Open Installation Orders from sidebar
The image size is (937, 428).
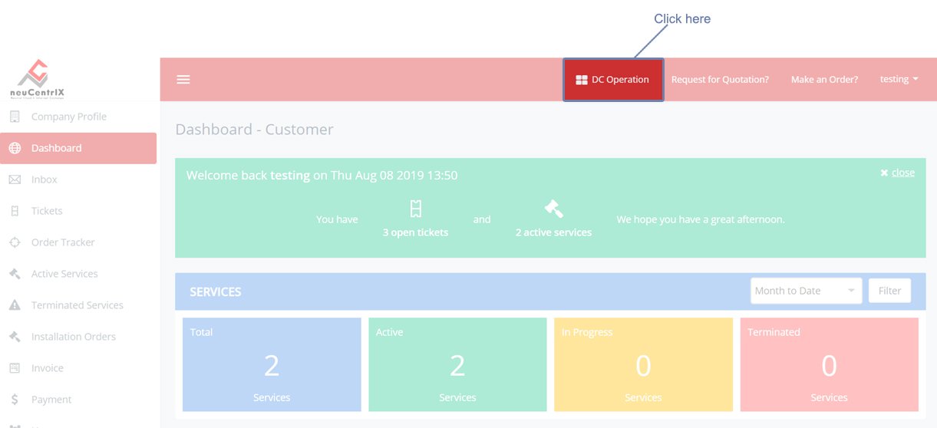(73, 337)
